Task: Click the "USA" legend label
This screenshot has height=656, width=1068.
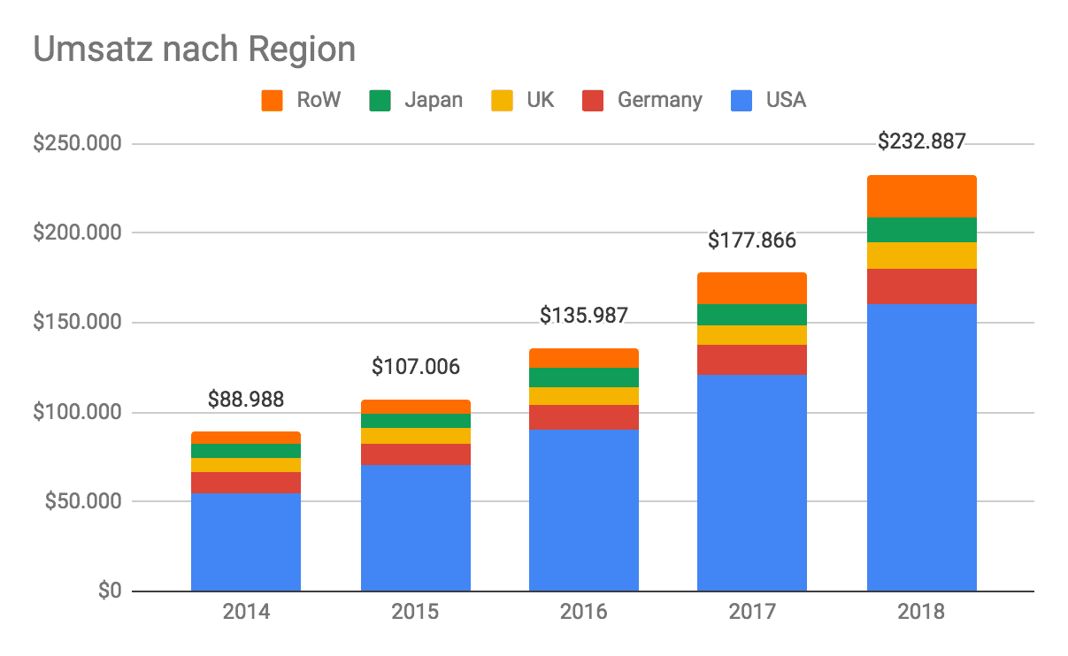Action: (787, 101)
